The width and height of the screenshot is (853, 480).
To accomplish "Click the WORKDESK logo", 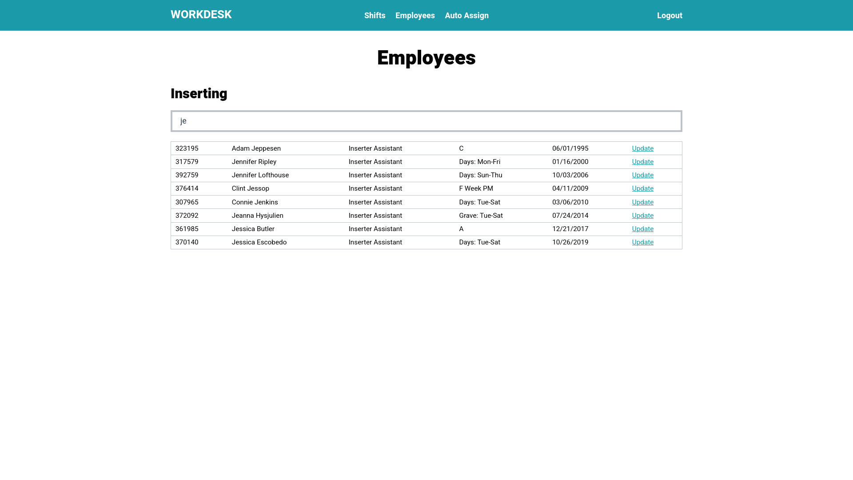I will point(201,15).
